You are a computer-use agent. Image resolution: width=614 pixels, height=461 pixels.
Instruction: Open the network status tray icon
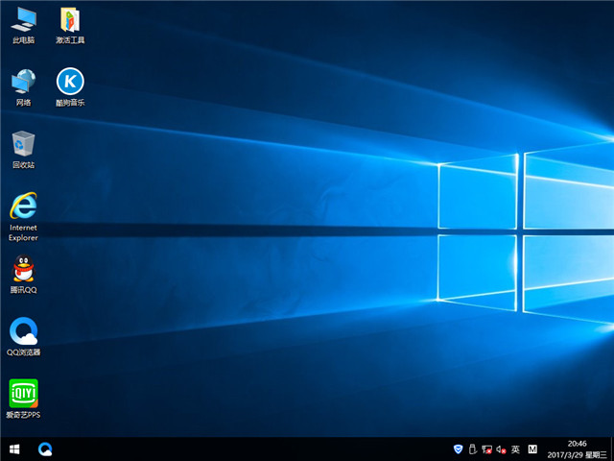(486, 449)
